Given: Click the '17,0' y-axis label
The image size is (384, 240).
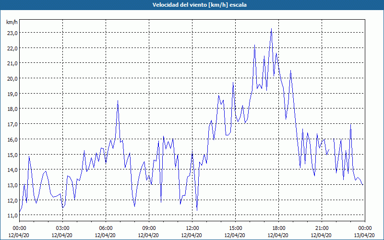Looking at the screenshot, I should click(x=12, y=124).
